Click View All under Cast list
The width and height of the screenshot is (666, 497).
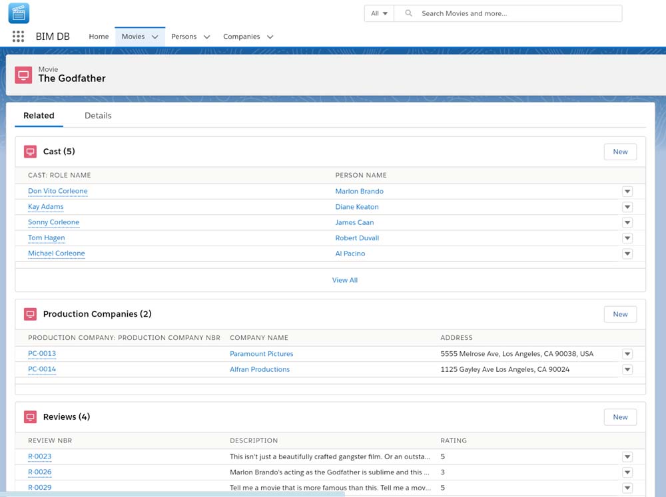tap(344, 280)
